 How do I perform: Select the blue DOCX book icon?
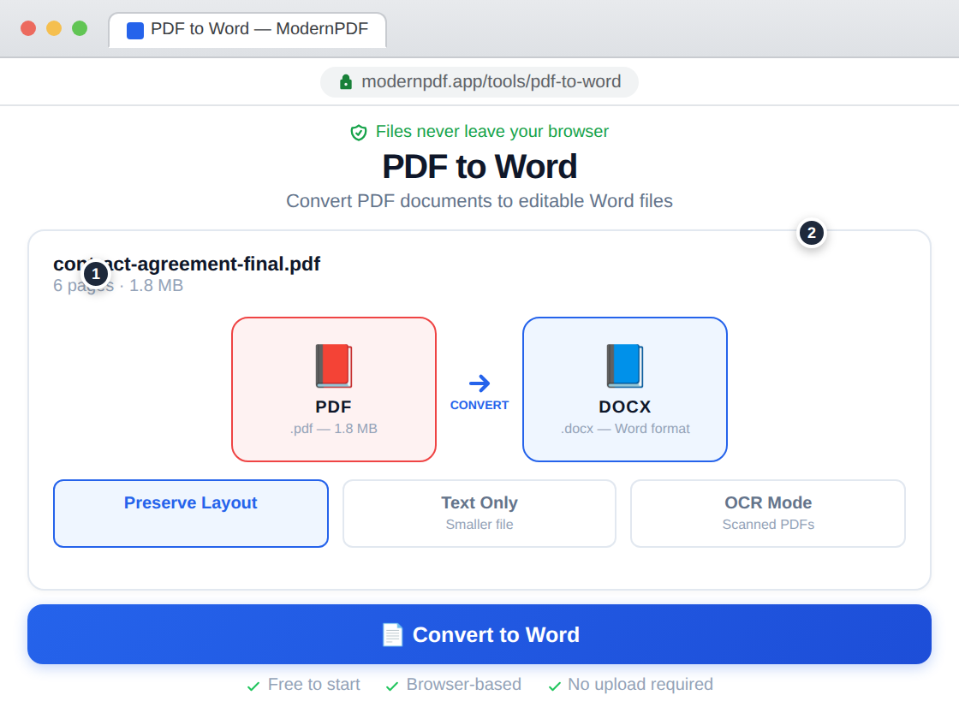(624, 366)
